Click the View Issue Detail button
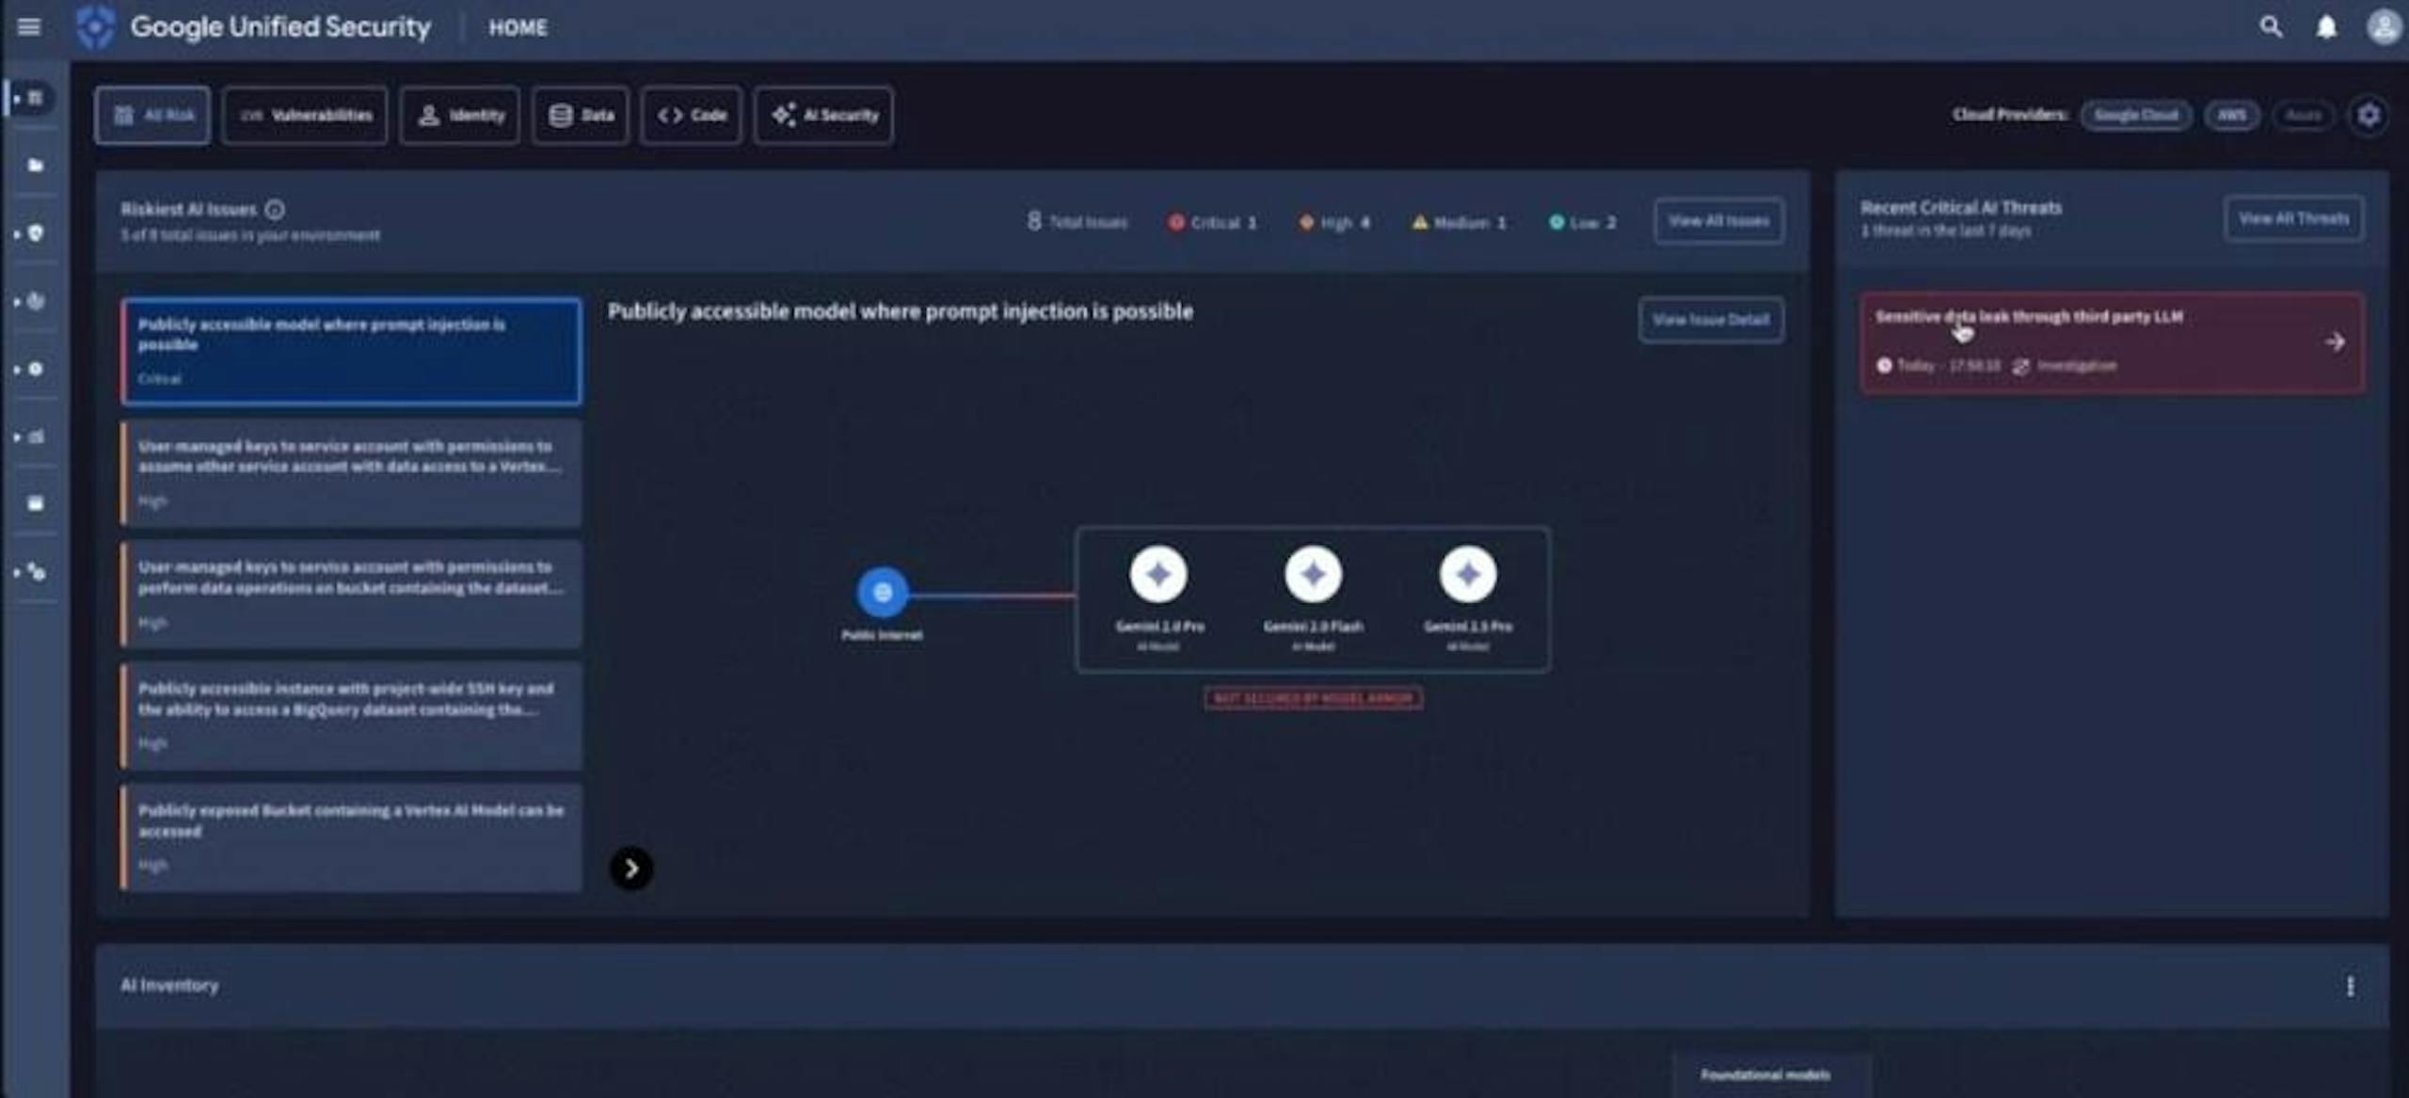The height and width of the screenshot is (1098, 2409). [x=1711, y=320]
